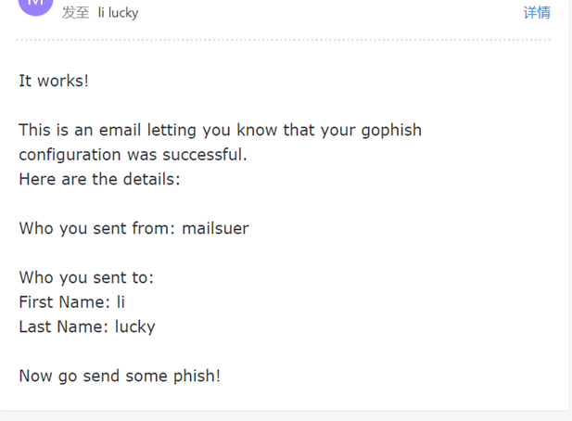Screen dimensions: 572x421
Task: Click recipient name li lucky in header
Action: pos(118,13)
